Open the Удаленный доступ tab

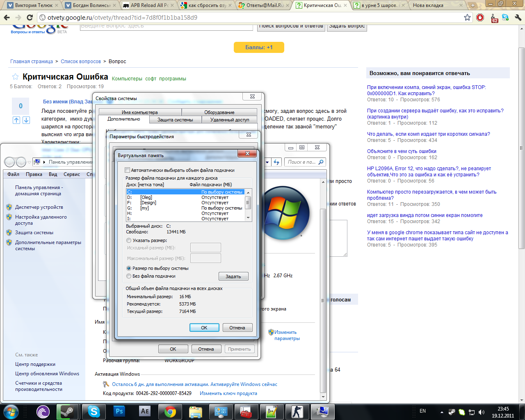(230, 120)
